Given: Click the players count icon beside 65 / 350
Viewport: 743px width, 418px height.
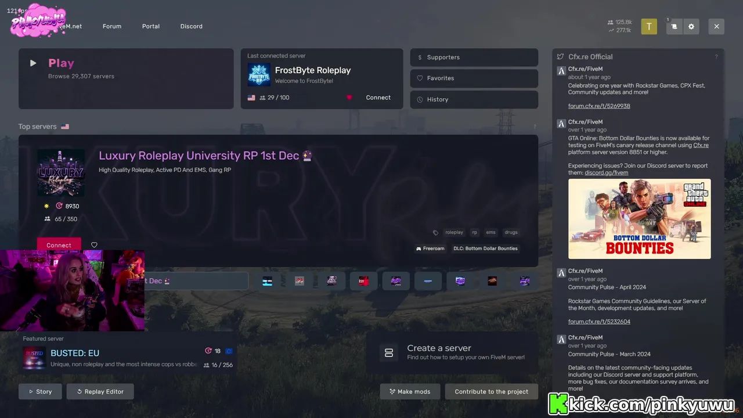Looking at the screenshot, I should tap(48, 219).
